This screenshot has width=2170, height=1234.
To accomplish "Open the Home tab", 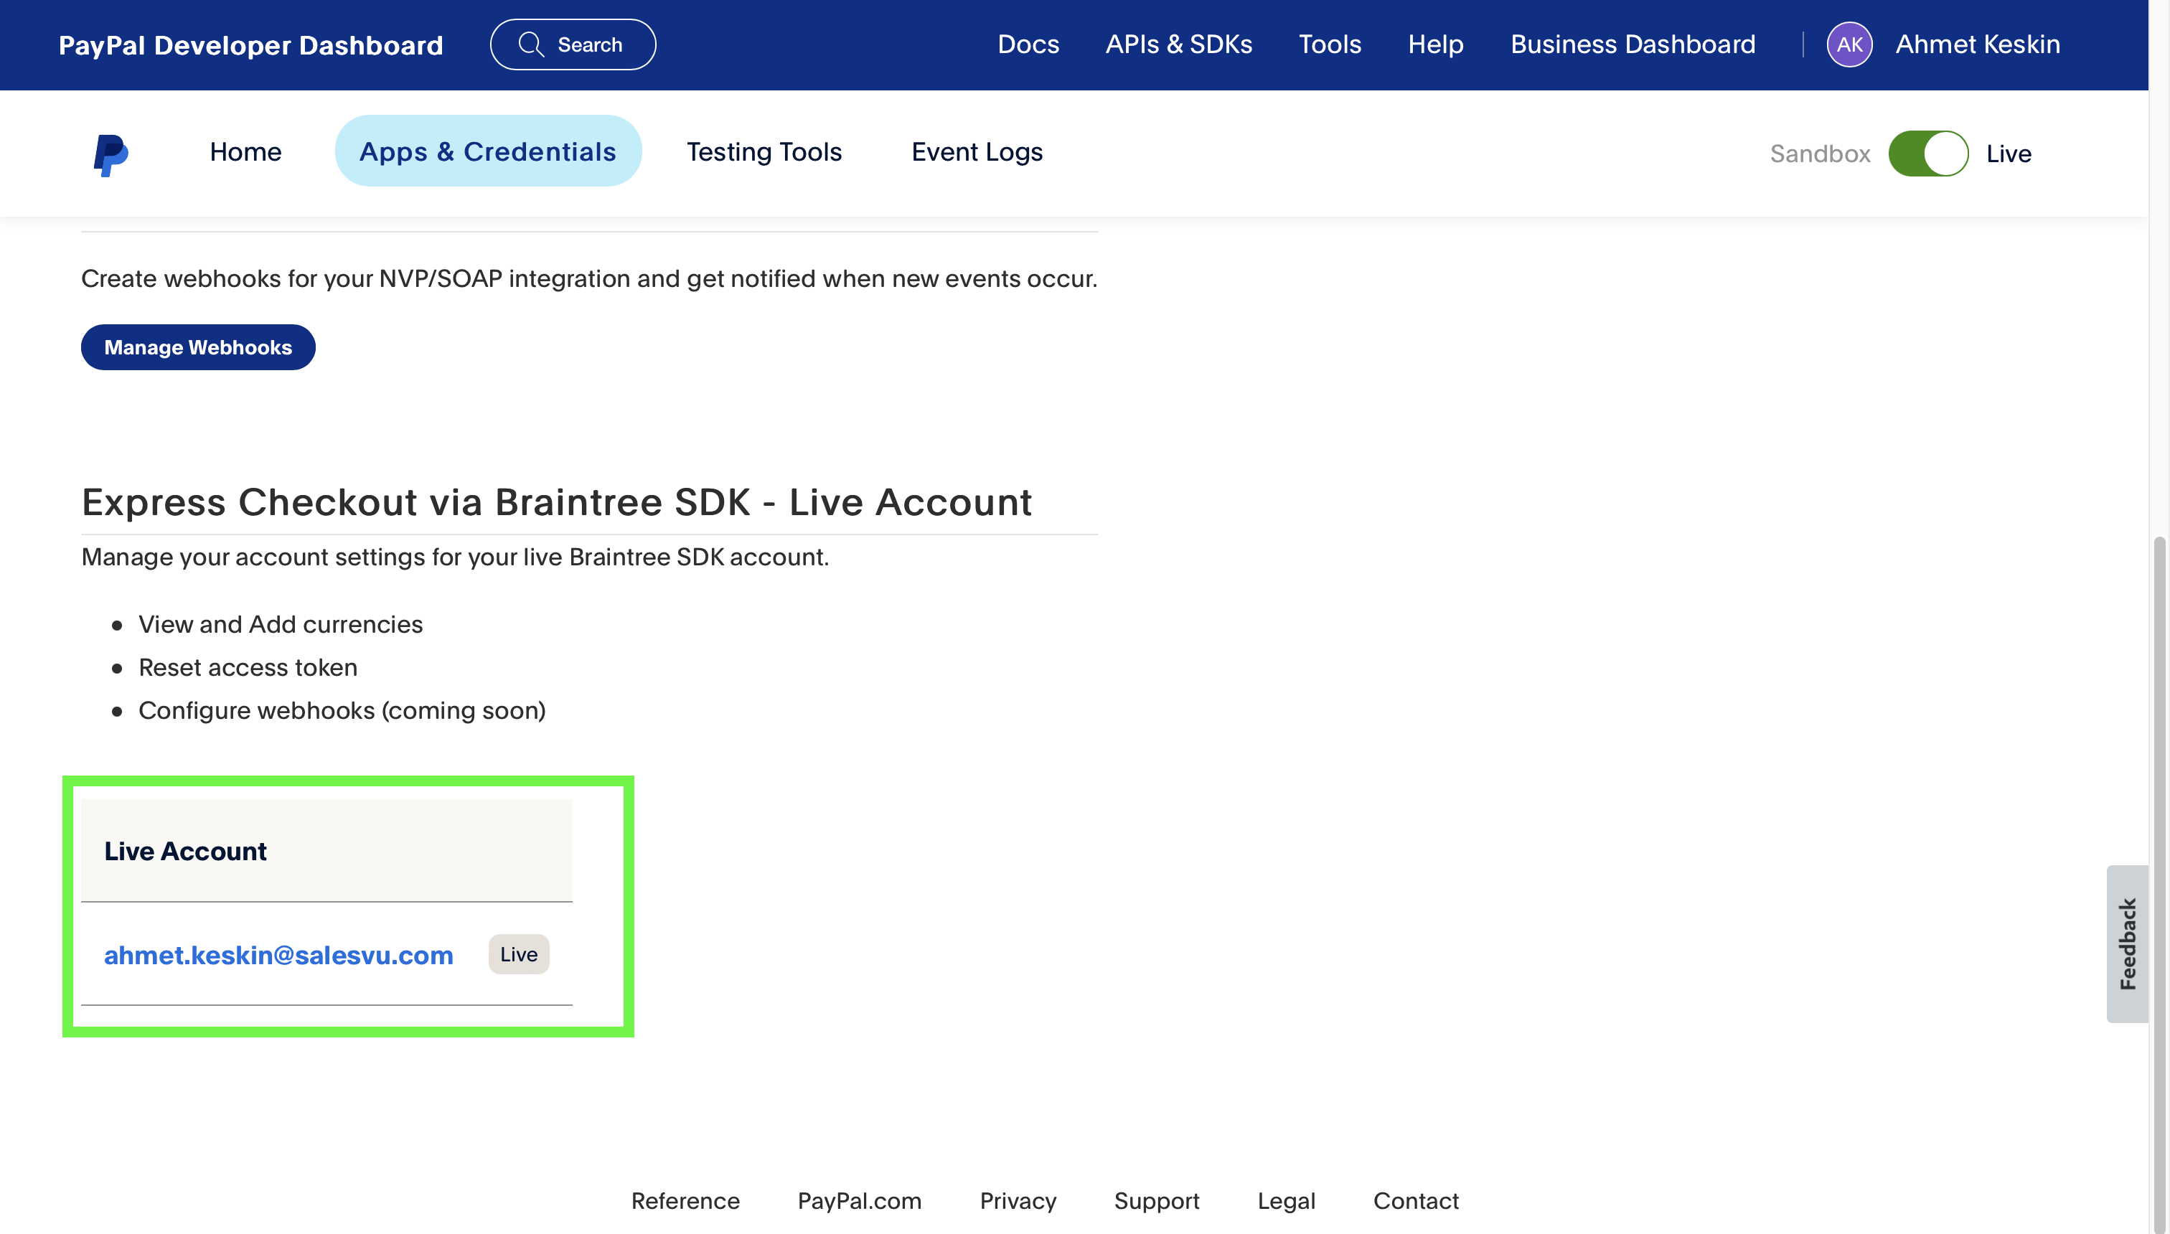I will pos(246,151).
